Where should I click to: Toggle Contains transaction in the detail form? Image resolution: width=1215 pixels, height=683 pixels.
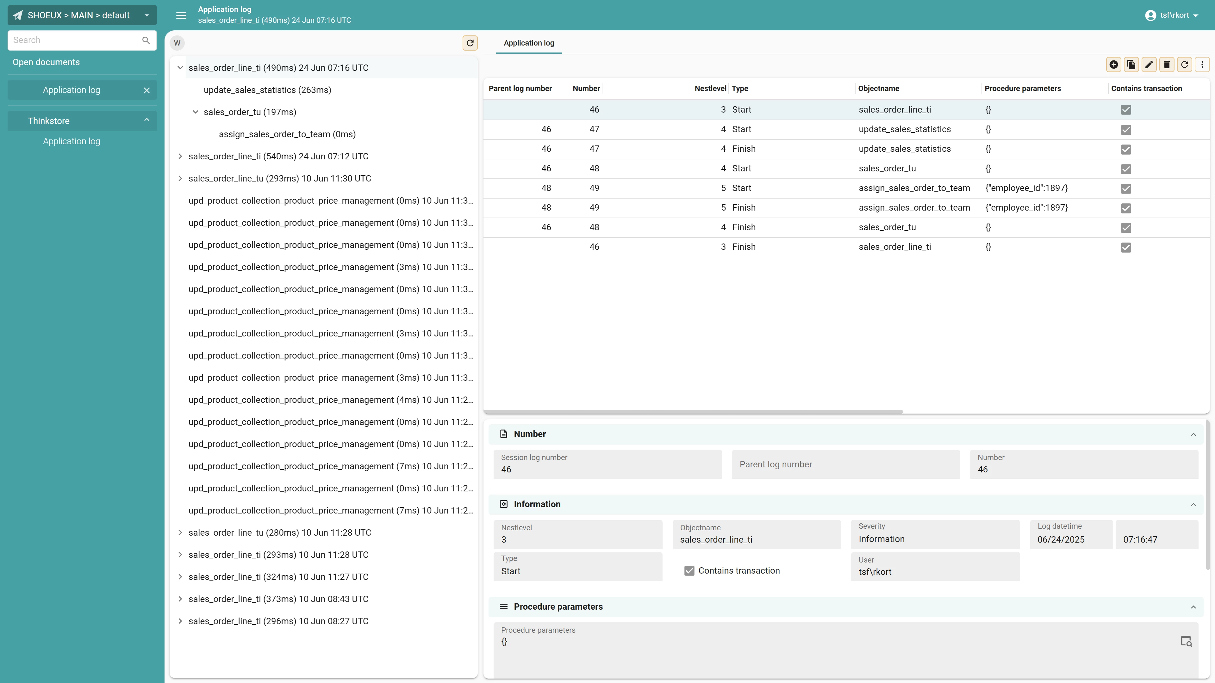pos(689,570)
